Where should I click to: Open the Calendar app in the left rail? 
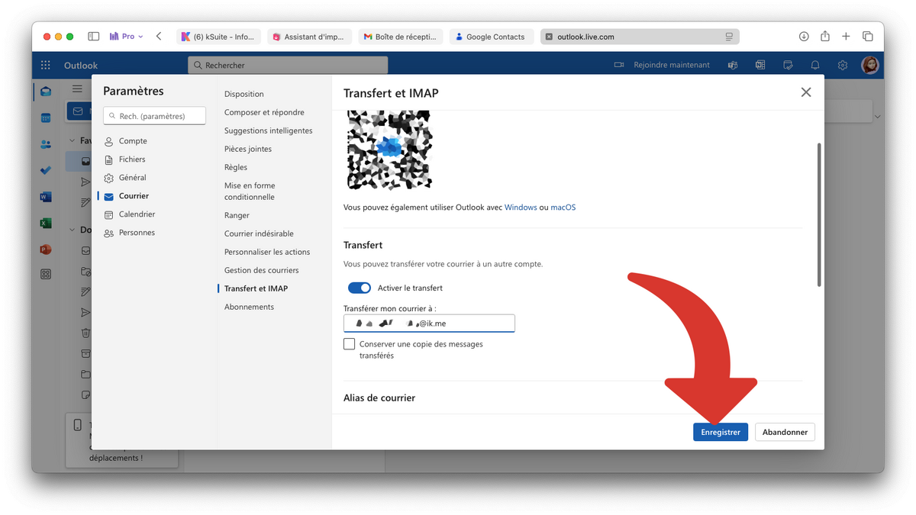point(46,118)
